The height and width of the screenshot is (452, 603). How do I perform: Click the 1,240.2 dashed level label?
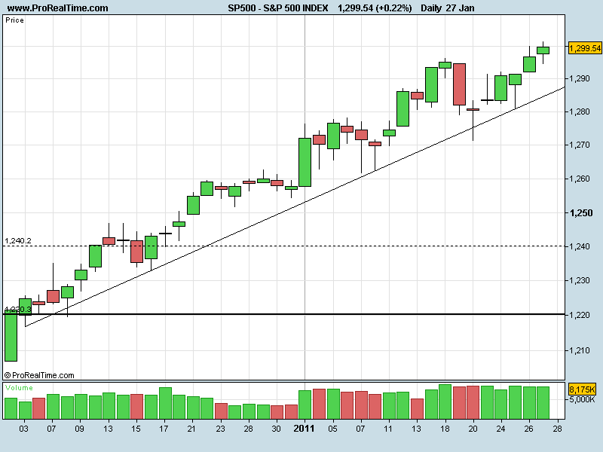(18, 240)
